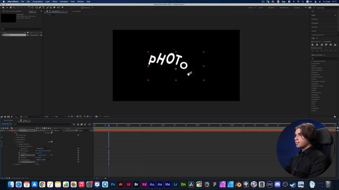Image resolution: width=339 pixels, height=190 pixels.
Task: Click the Frame Blending enable icon in timeline
Action: [x=82, y=125]
